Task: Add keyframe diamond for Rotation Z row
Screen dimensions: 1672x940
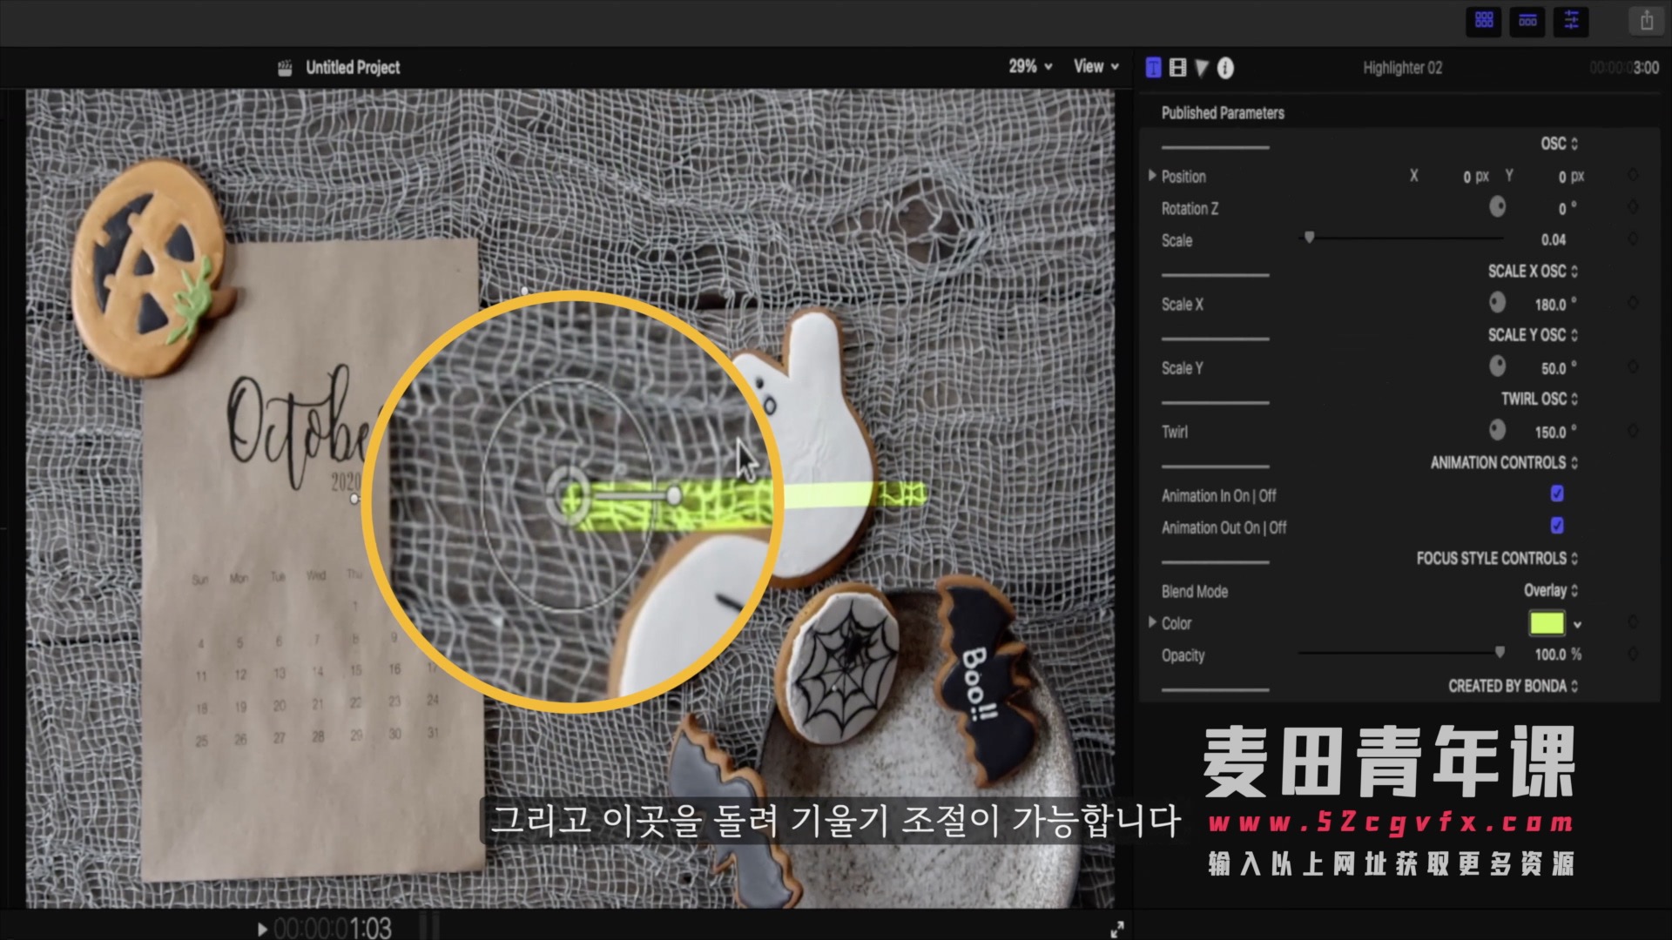Action: coord(1633,207)
